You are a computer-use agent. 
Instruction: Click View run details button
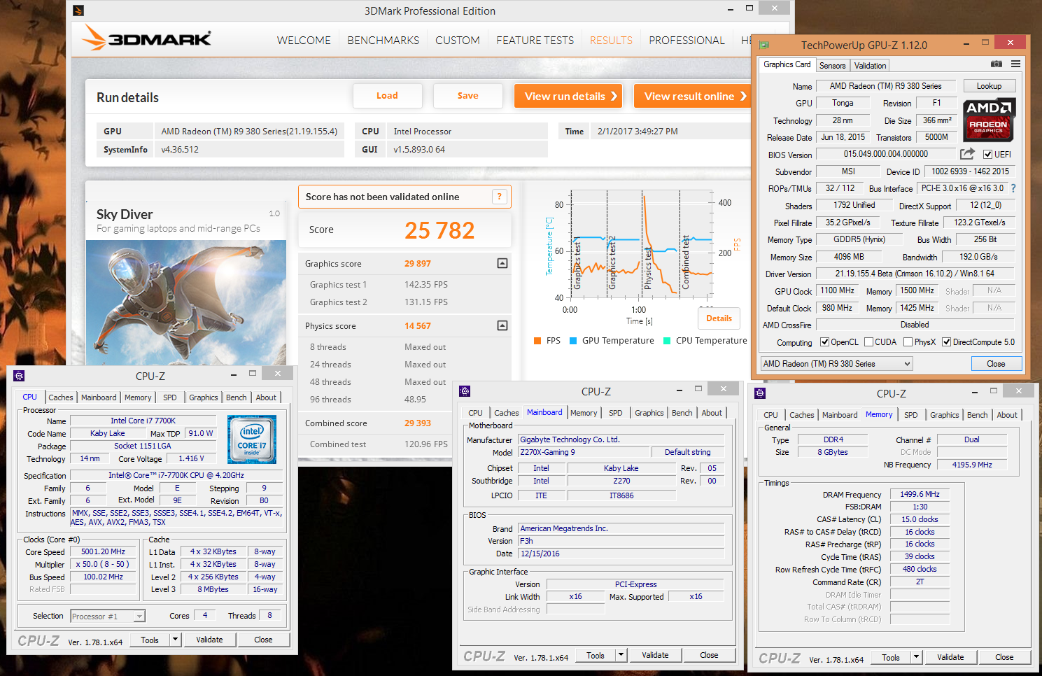(x=569, y=96)
